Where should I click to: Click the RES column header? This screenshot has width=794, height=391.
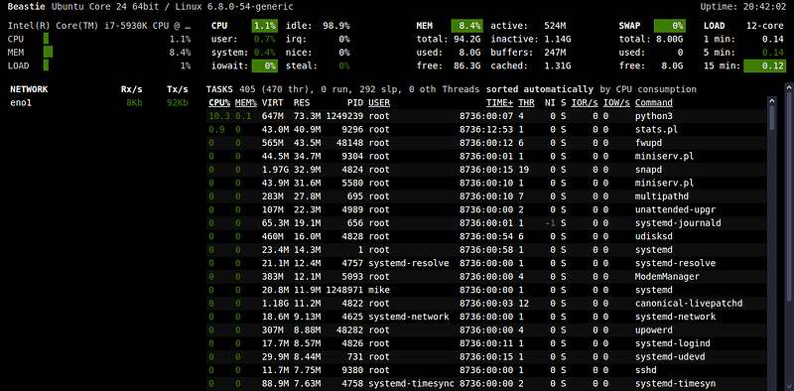pos(302,103)
